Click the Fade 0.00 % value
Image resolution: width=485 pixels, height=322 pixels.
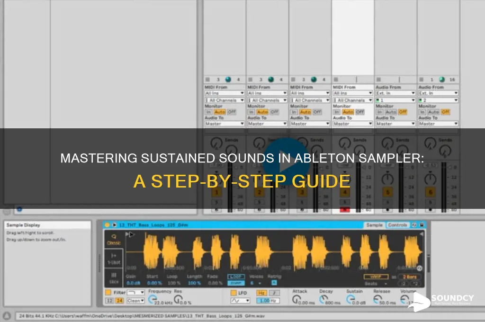[215, 283]
